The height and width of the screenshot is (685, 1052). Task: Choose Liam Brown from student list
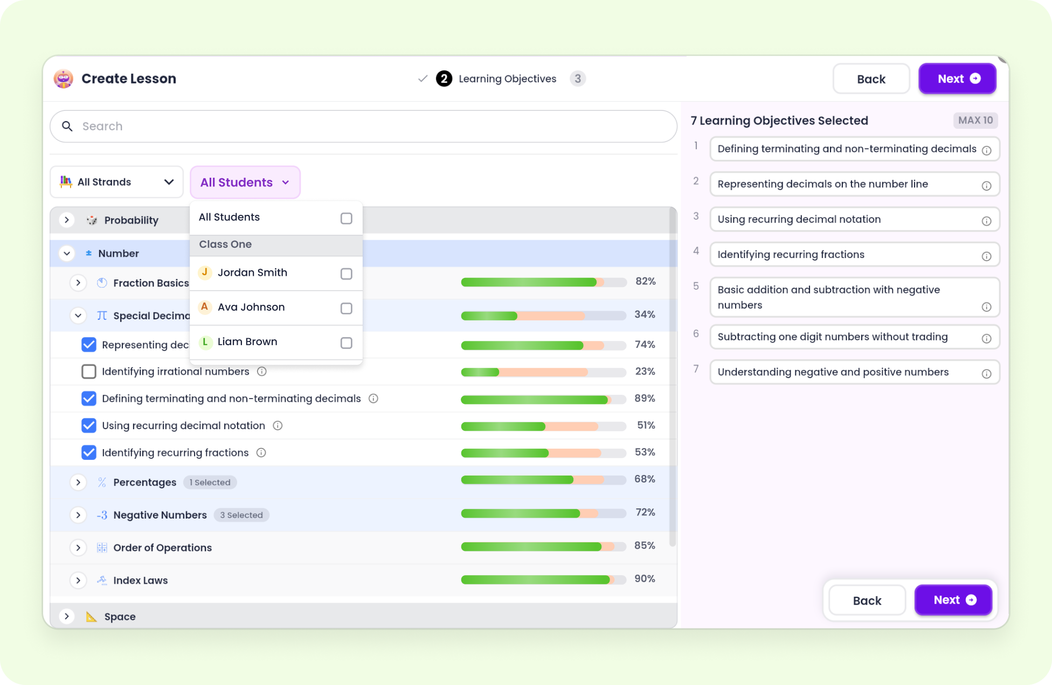(347, 343)
